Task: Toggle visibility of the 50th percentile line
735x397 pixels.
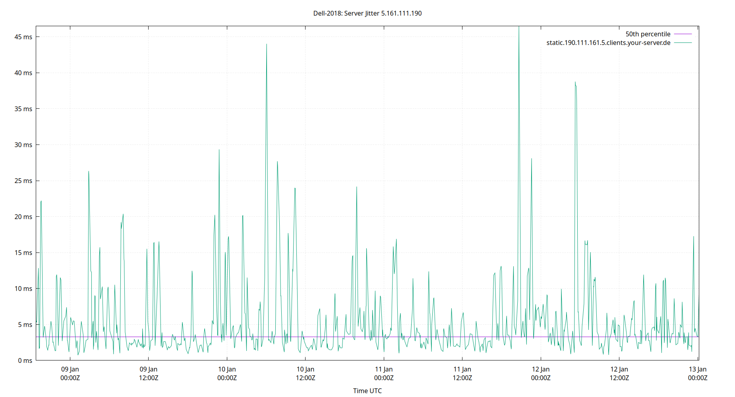Action: pos(648,34)
